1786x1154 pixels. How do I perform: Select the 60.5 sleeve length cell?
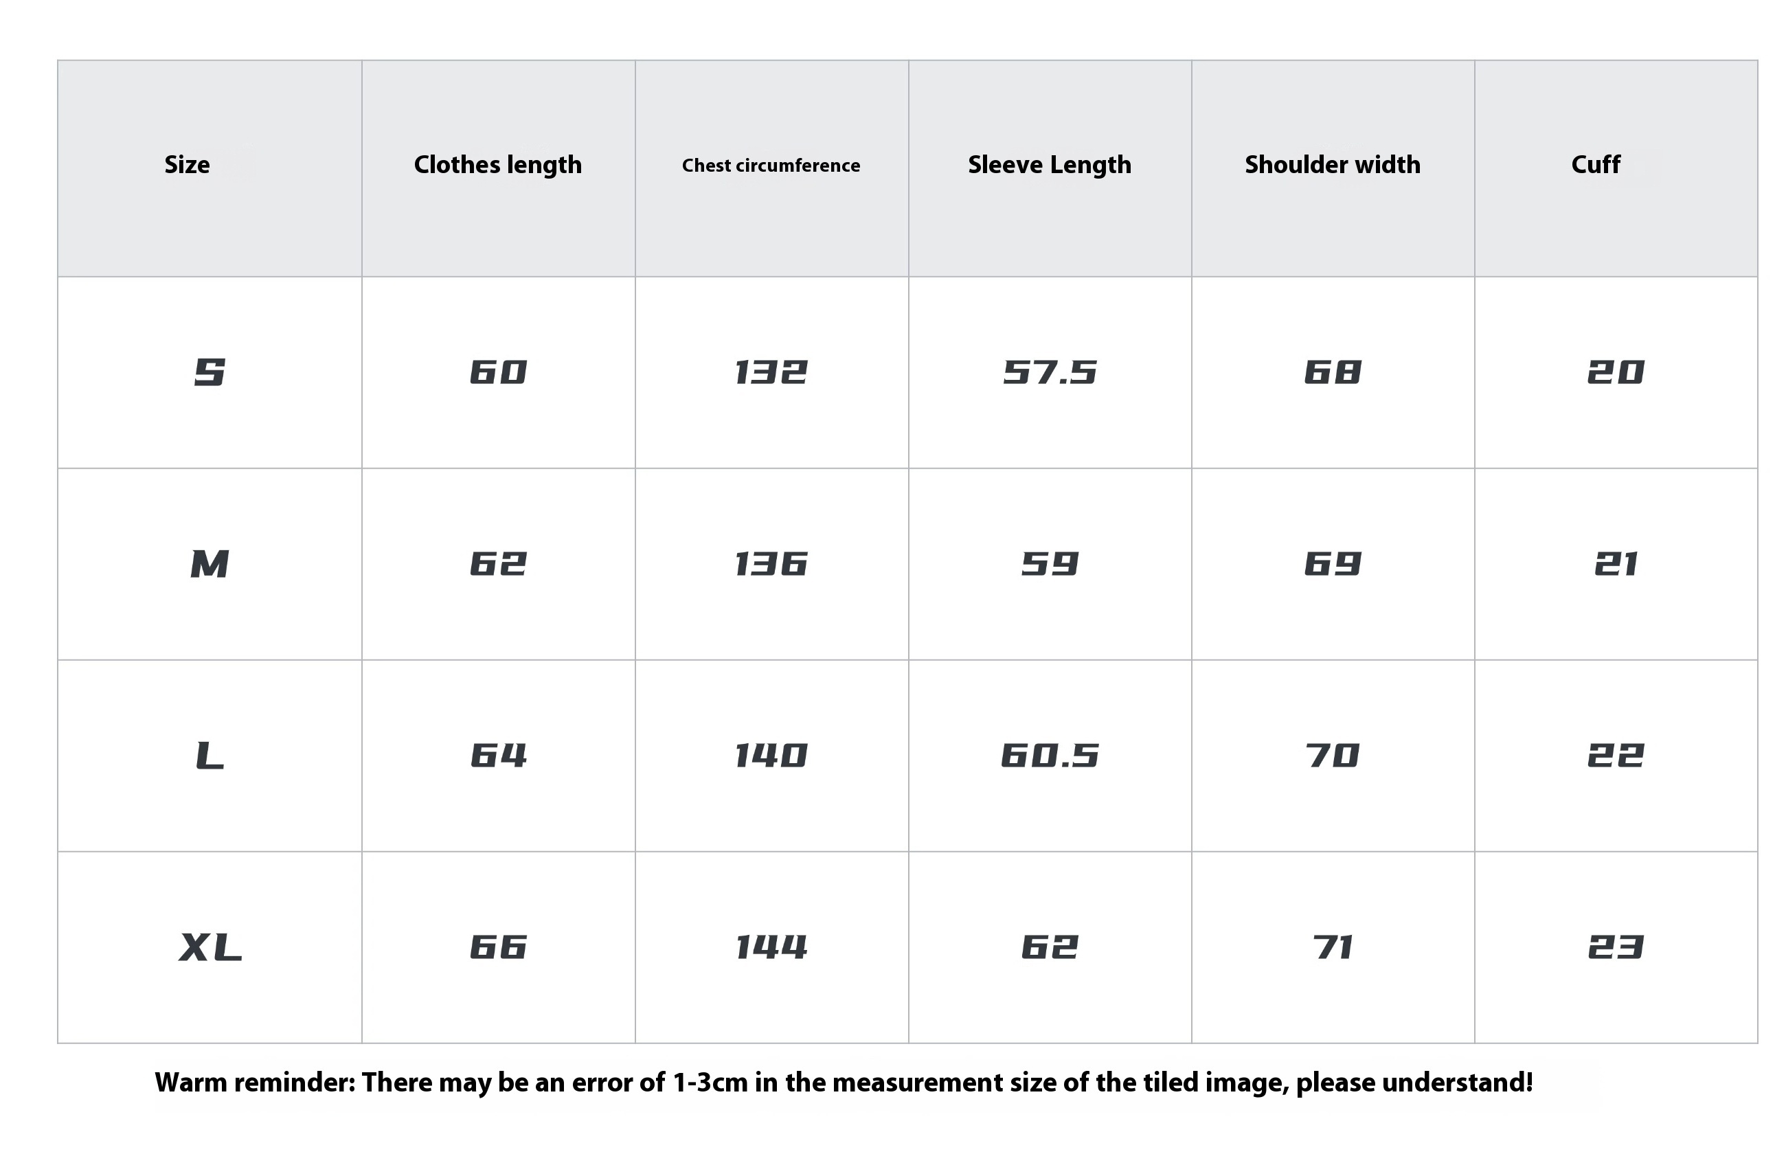(x=1050, y=756)
